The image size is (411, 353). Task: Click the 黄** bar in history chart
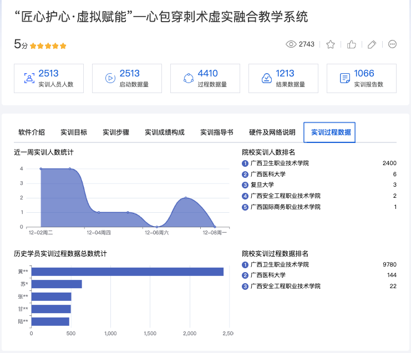click(128, 272)
